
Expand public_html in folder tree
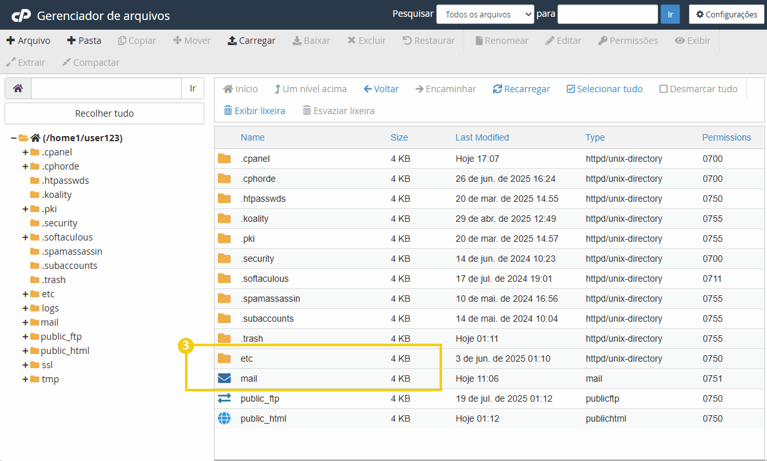click(25, 351)
